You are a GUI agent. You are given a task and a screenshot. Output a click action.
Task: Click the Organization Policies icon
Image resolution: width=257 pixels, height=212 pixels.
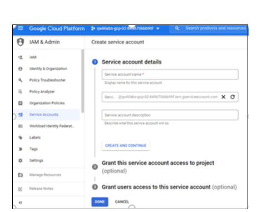21,103
